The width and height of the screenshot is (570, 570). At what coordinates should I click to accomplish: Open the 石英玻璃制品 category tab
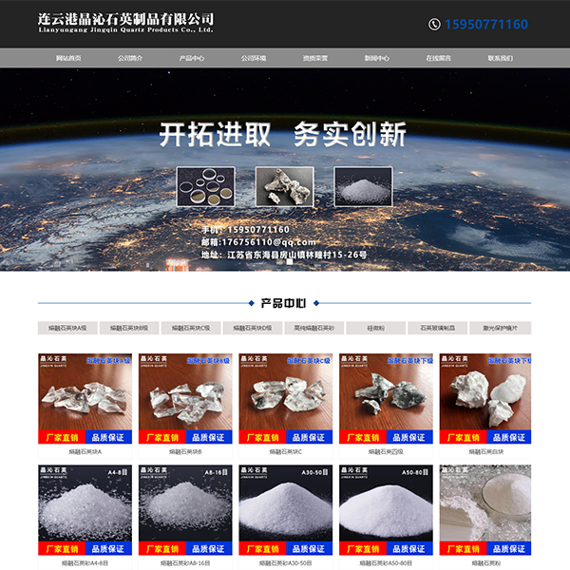tap(438, 328)
